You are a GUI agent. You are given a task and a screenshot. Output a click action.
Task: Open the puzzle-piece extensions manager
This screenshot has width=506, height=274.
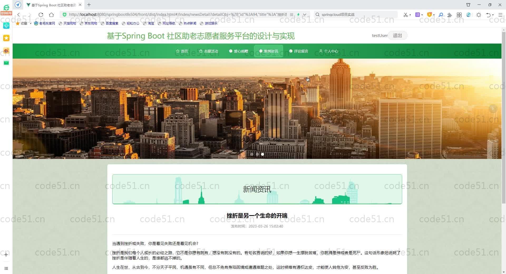tap(450, 15)
